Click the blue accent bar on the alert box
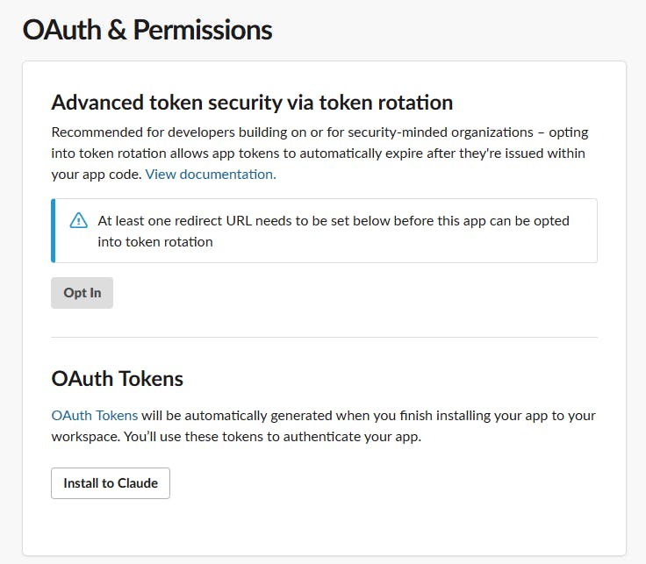This screenshot has height=564, width=646. [54, 231]
